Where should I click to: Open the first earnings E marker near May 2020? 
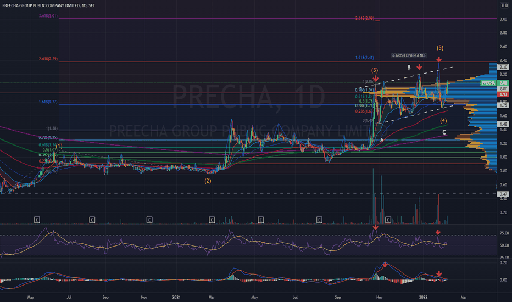[37, 220]
